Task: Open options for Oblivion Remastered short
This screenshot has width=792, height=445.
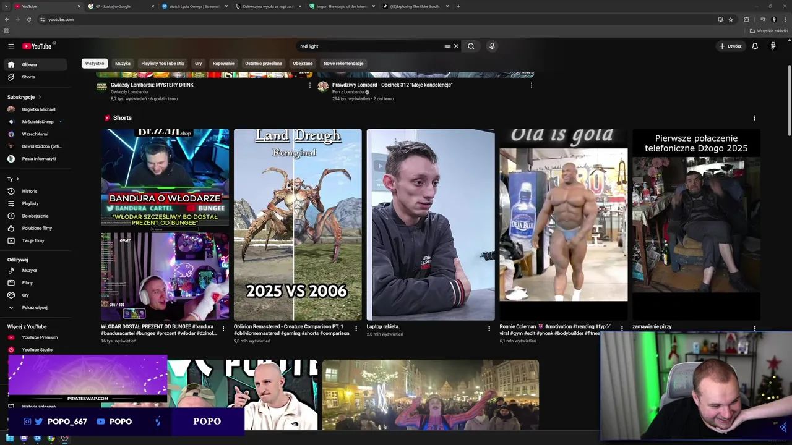Action: pos(356,329)
